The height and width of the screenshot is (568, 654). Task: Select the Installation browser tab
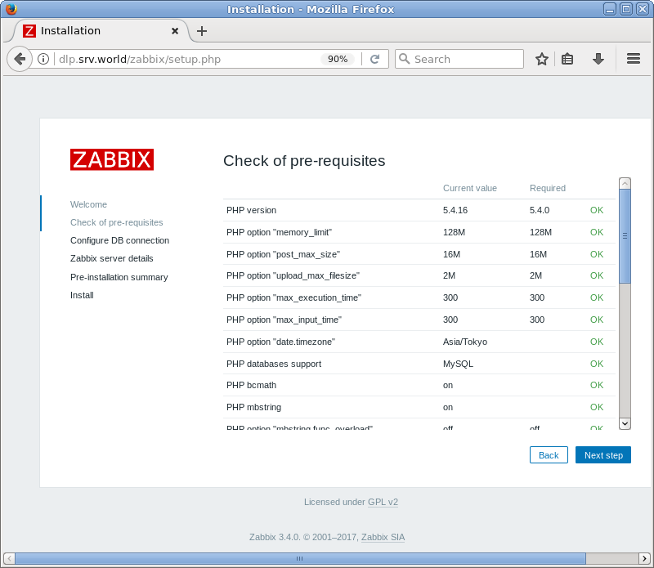100,31
